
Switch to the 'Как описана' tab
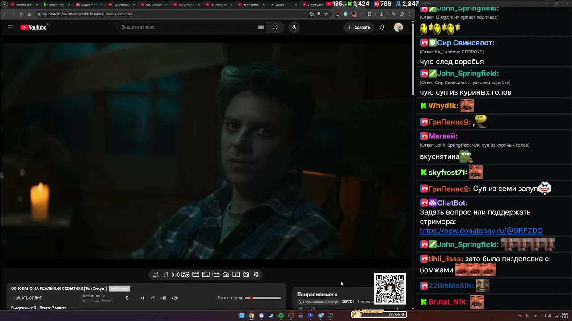click(x=187, y=4)
